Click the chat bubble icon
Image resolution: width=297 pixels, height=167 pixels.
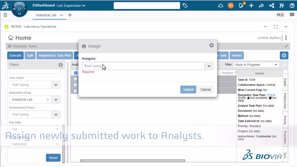coord(292,15)
